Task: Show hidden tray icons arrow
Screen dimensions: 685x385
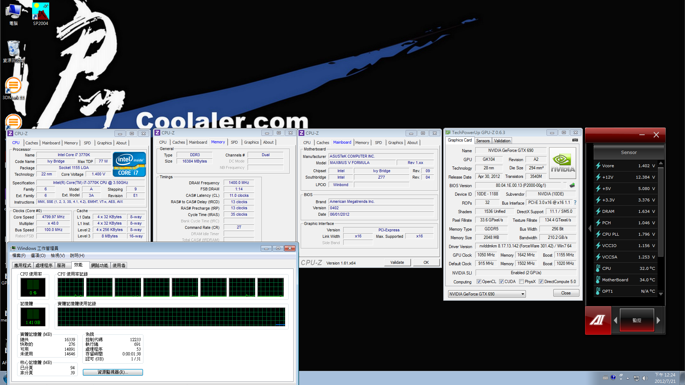Action: pyautogui.click(x=628, y=378)
